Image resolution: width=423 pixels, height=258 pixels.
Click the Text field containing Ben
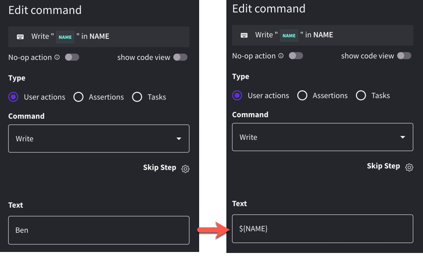(x=98, y=230)
